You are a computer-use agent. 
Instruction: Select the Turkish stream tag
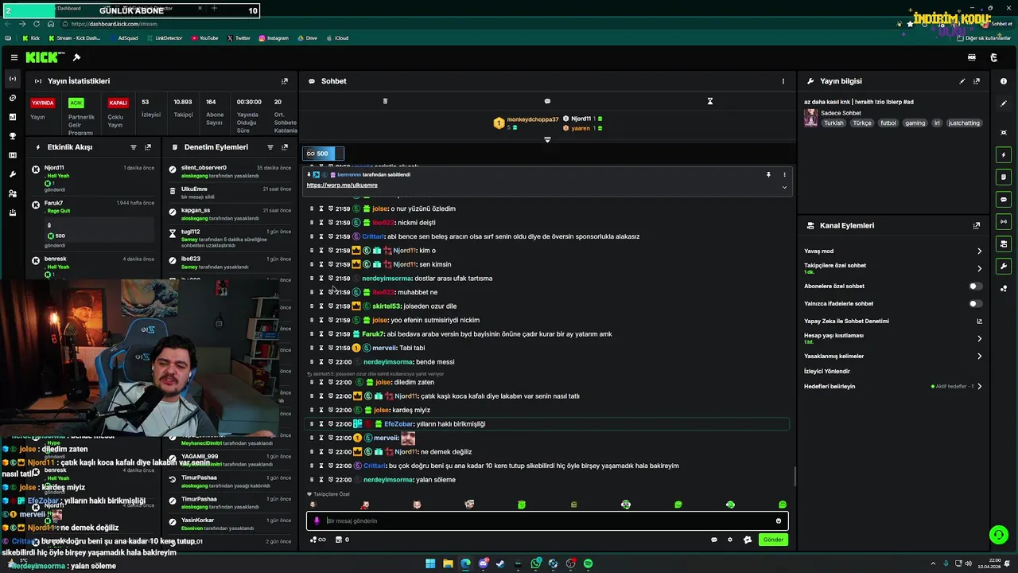pyautogui.click(x=833, y=123)
